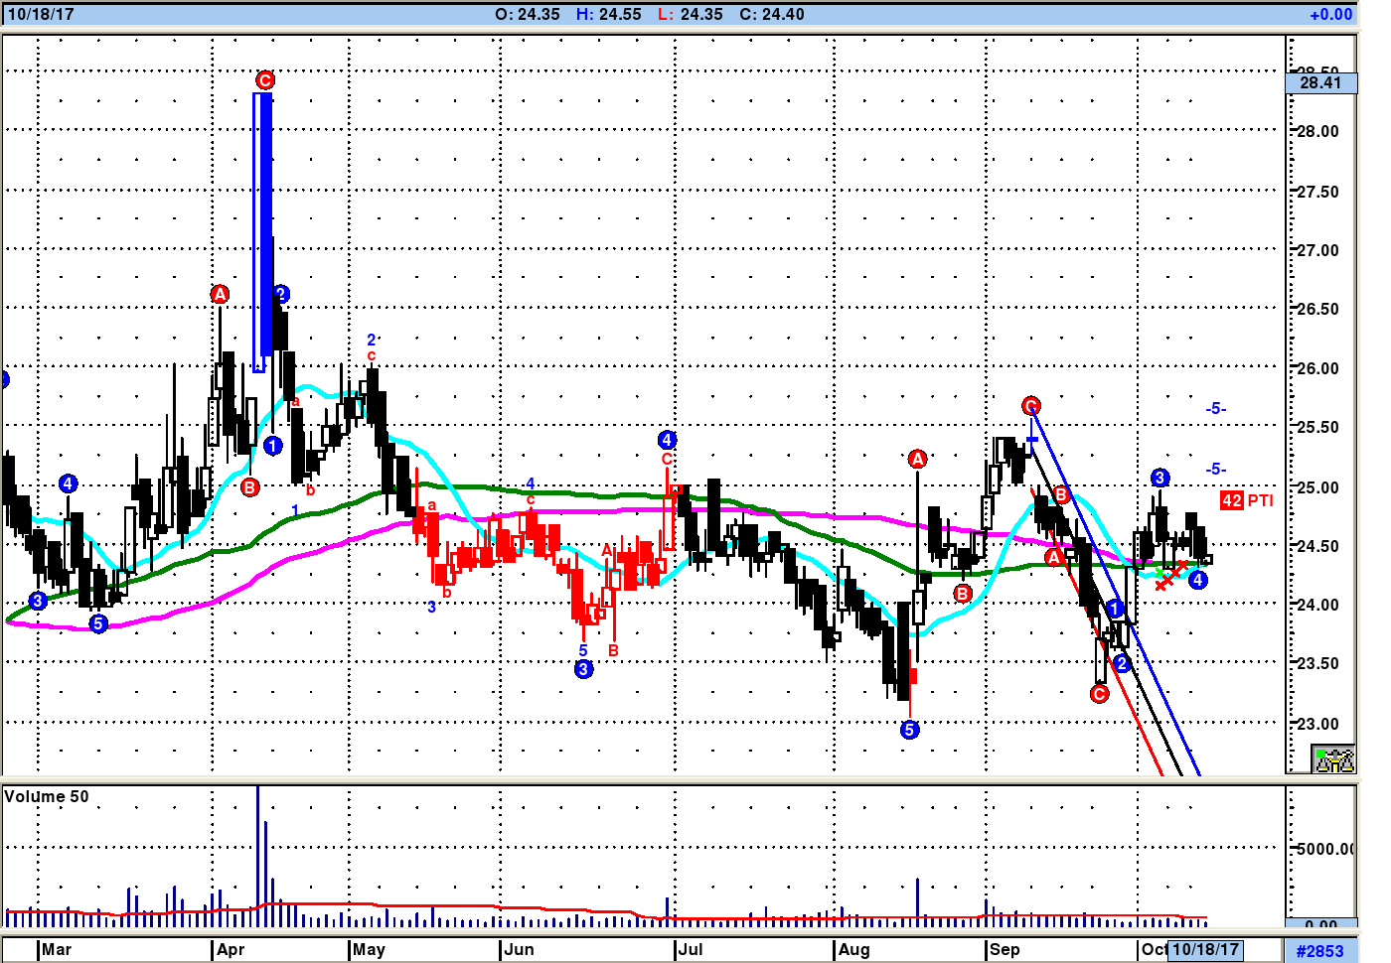Image resolution: width=1391 pixels, height=963 pixels.
Task: Click the balance scales icon on the price axis
Action: 1332,759
